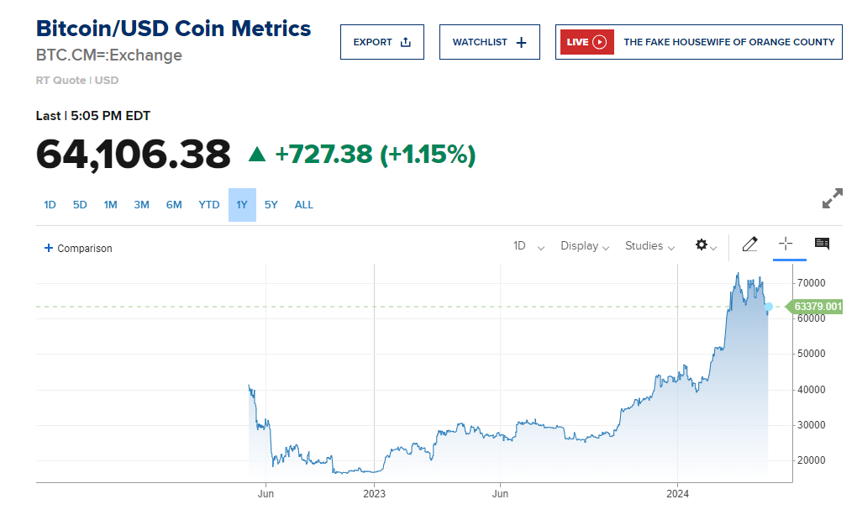Open The Fake Housewife of Orange County link
The height and width of the screenshot is (515, 857).
coord(728,42)
